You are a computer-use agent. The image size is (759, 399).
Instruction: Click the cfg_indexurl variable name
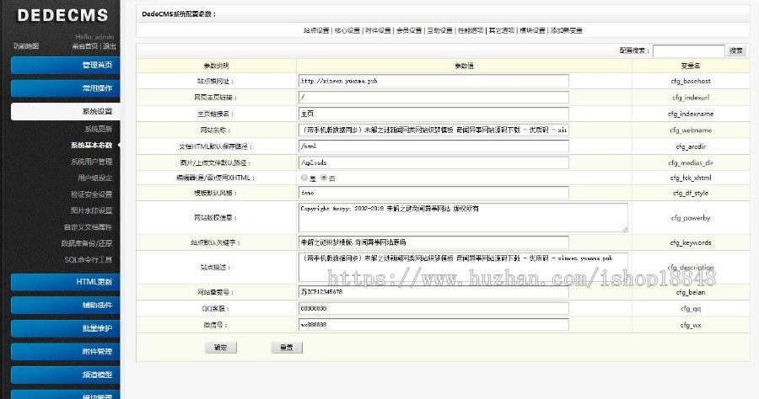(x=691, y=98)
